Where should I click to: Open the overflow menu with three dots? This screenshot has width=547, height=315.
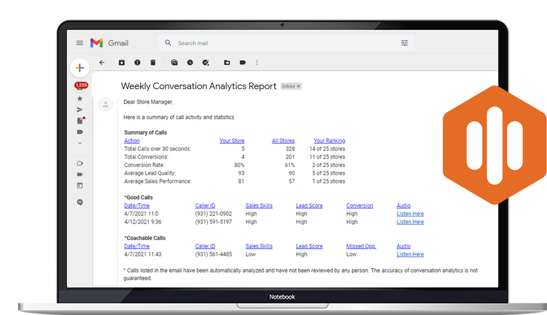pos(257,62)
